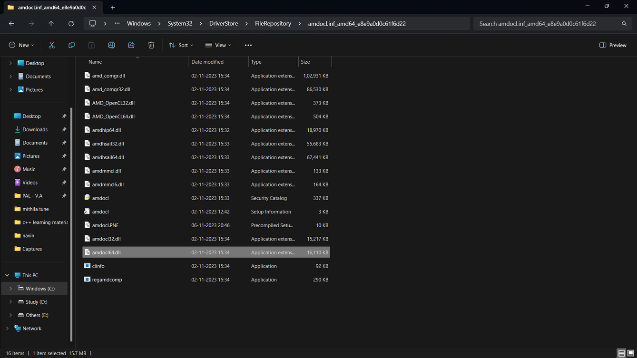Click the Share icon in toolbar
The image size is (637, 358).
[x=131, y=45]
